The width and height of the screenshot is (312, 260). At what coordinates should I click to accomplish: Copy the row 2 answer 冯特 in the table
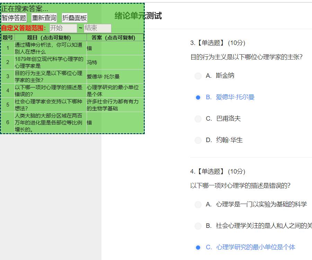click(x=115, y=62)
